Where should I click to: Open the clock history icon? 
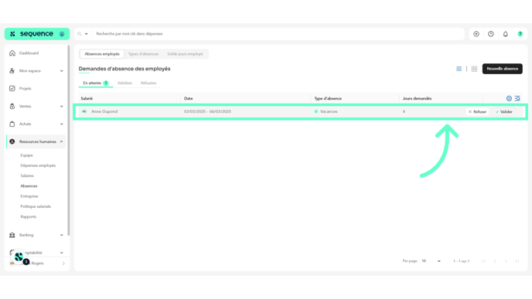(491, 34)
